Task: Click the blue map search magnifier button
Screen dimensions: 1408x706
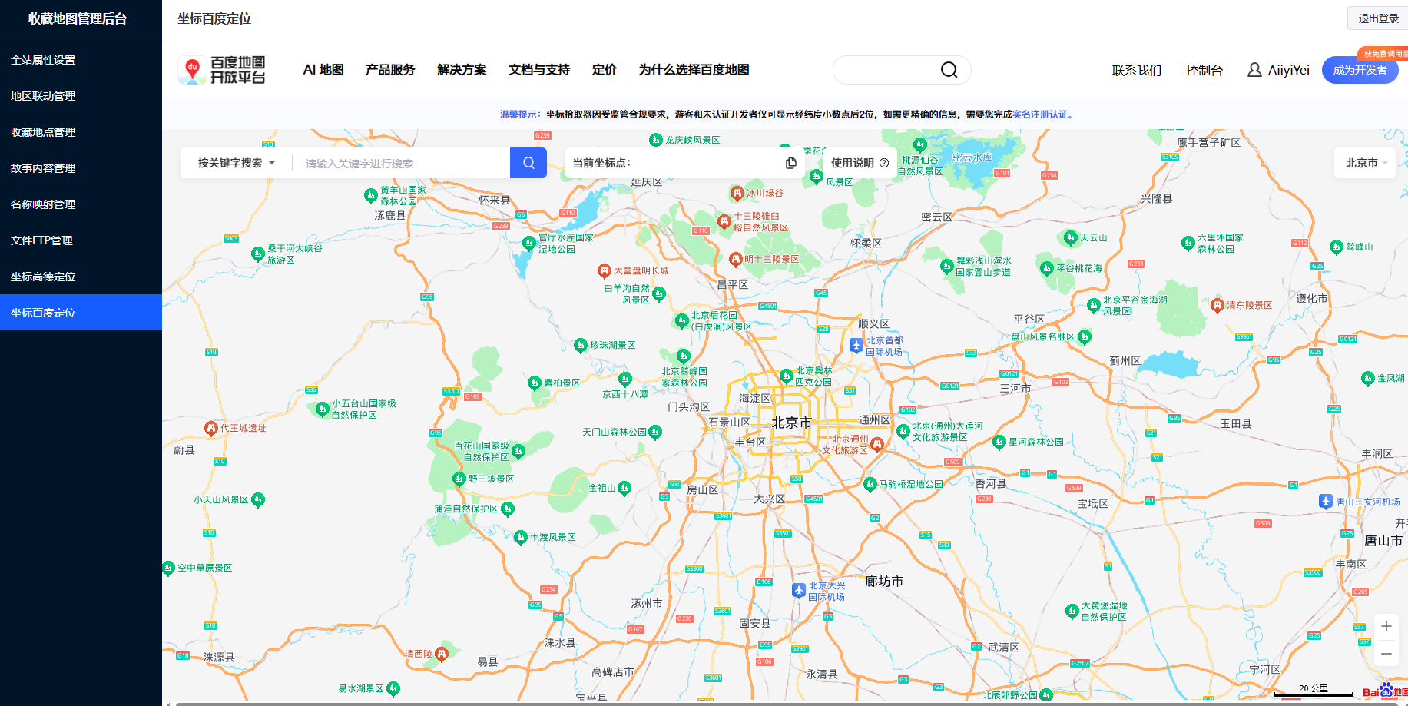Action: (x=528, y=163)
